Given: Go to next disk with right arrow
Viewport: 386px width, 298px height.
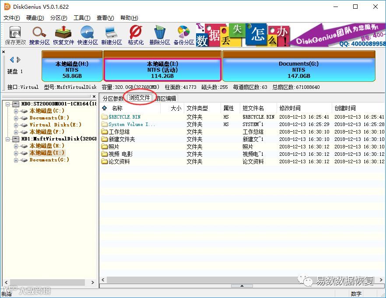Looking at the screenshot, I should (18, 60).
